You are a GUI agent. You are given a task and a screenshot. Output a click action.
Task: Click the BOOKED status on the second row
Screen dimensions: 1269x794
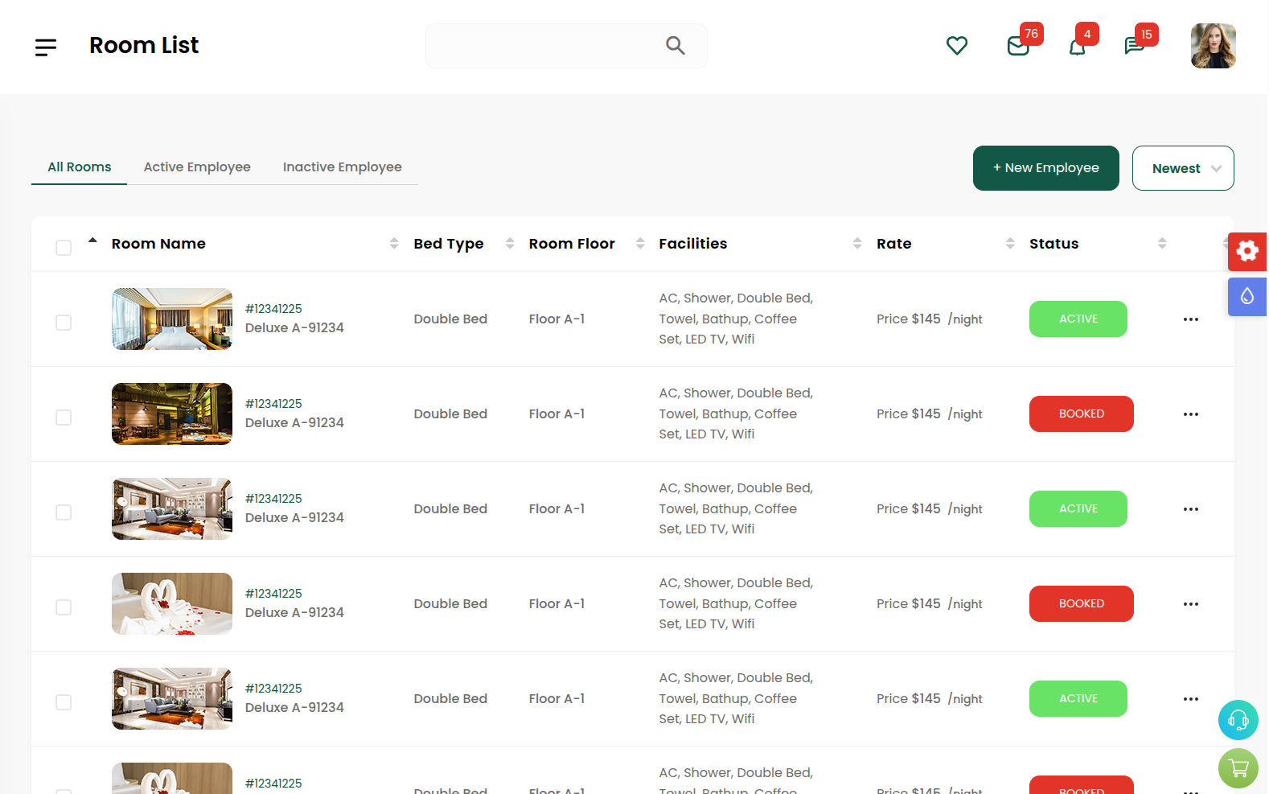point(1082,414)
